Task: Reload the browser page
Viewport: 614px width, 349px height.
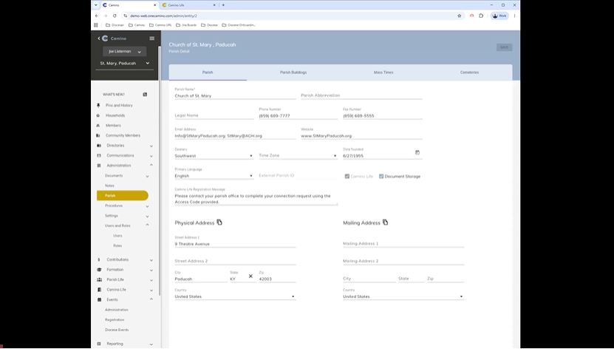Action: [115, 16]
